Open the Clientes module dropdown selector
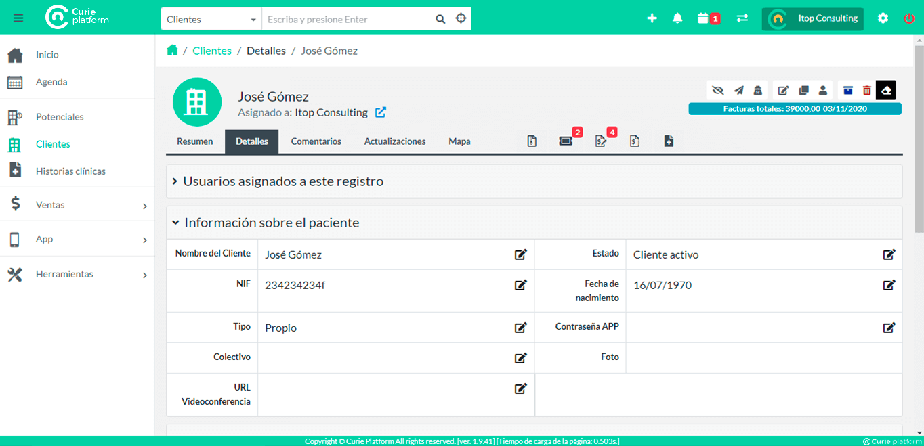 210,18
